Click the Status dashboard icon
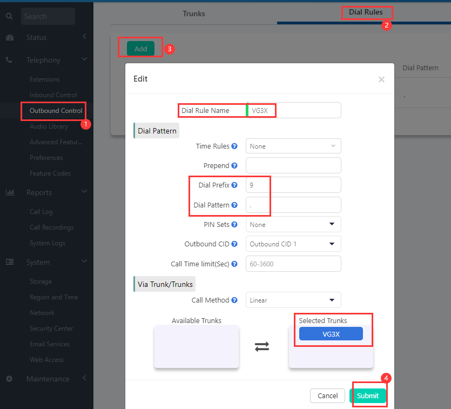This screenshot has height=409, width=451. [10, 38]
